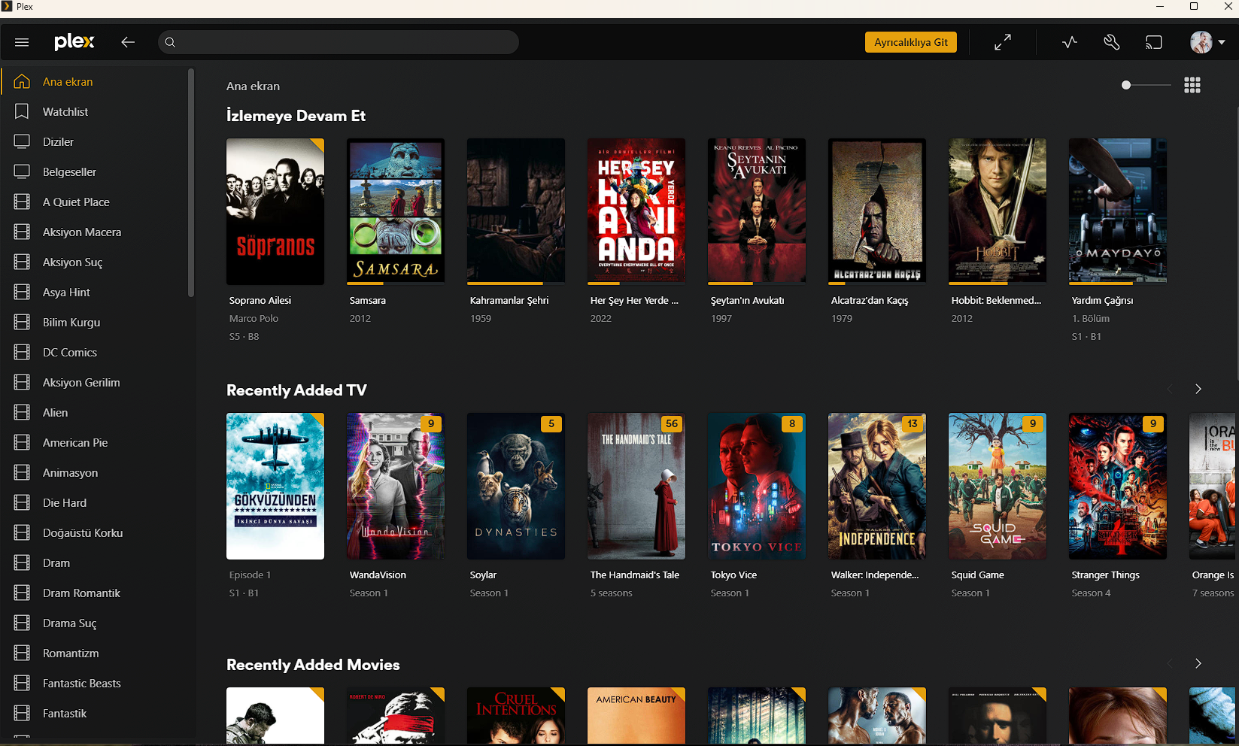The width and height of the screenshot is (1239, 746).
Task: Click the Tokyo Vice title link
Action: 733,575
